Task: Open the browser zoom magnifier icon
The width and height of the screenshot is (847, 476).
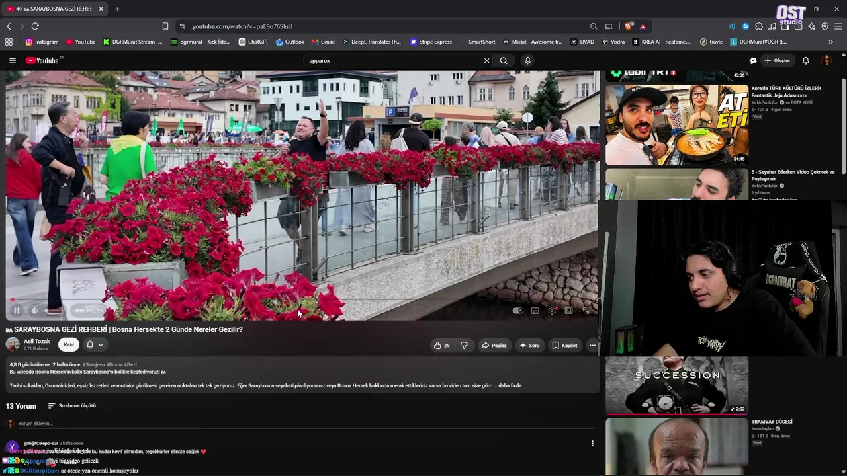Action: (x=594, y=26)
